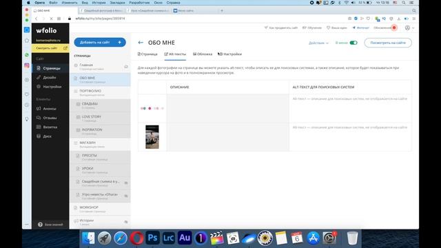Open Отзывы section in sidebar
441x248 pixels.
[x=50, y=118]
